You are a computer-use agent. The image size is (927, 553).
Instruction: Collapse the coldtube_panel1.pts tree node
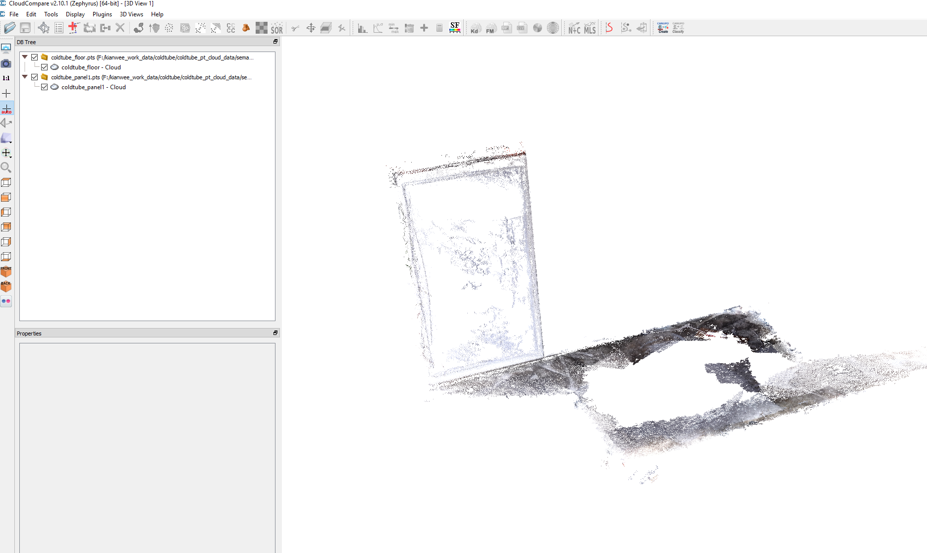click(25, 77)
